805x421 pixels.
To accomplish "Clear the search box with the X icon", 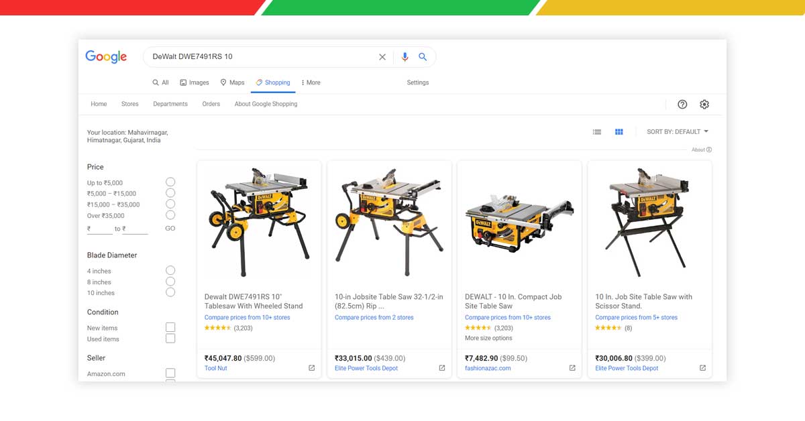I will coord(382,57).
